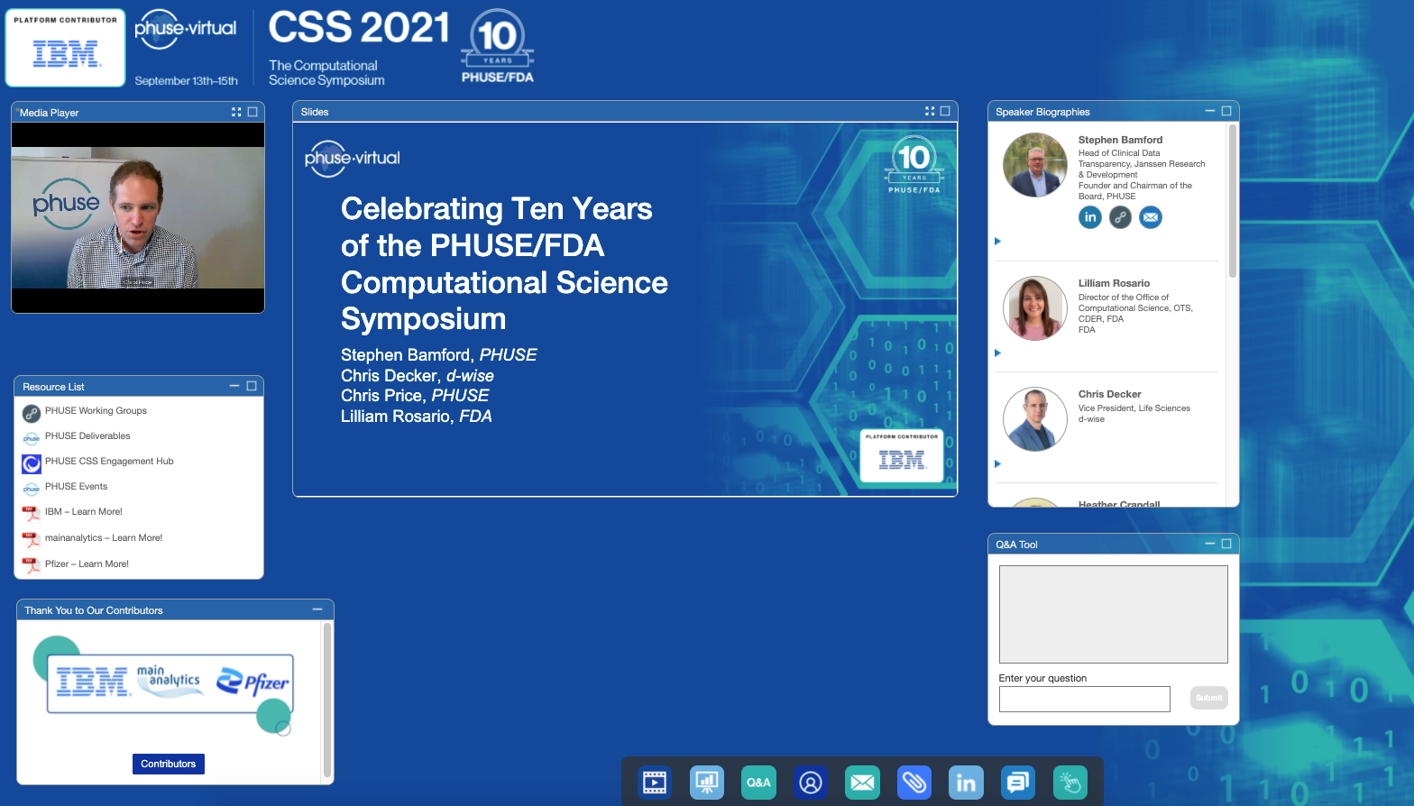
Task: Click the PHUSE Working Groups link icon
Action: 32,413
